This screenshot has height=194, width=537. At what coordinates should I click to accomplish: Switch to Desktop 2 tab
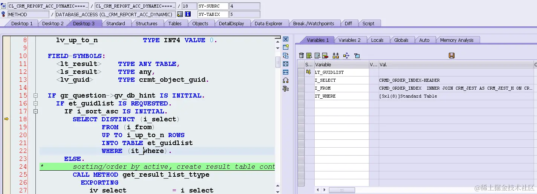pos(53,23)
